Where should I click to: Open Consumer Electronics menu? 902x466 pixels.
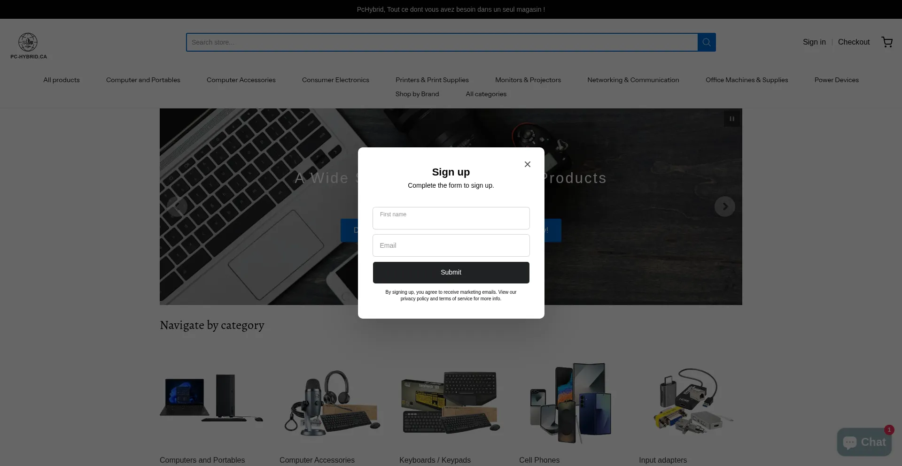335,80
